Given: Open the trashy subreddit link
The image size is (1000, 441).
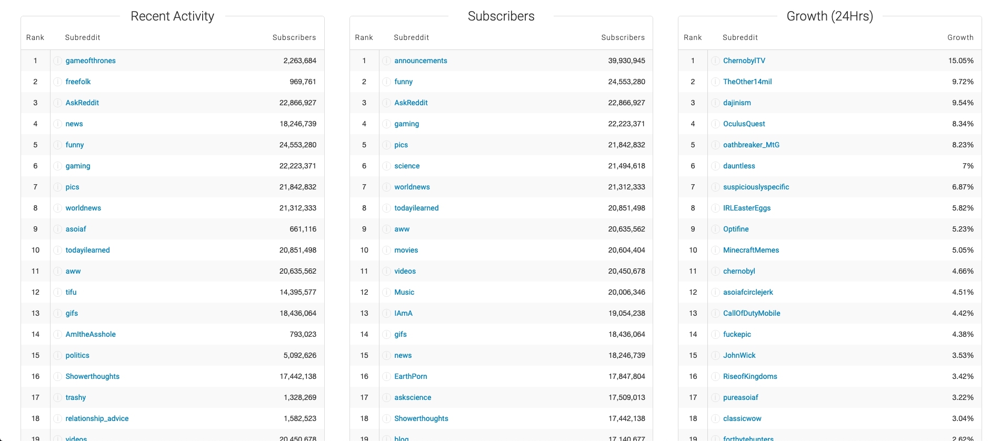Looking at the screenshot, I should point(76,397).
